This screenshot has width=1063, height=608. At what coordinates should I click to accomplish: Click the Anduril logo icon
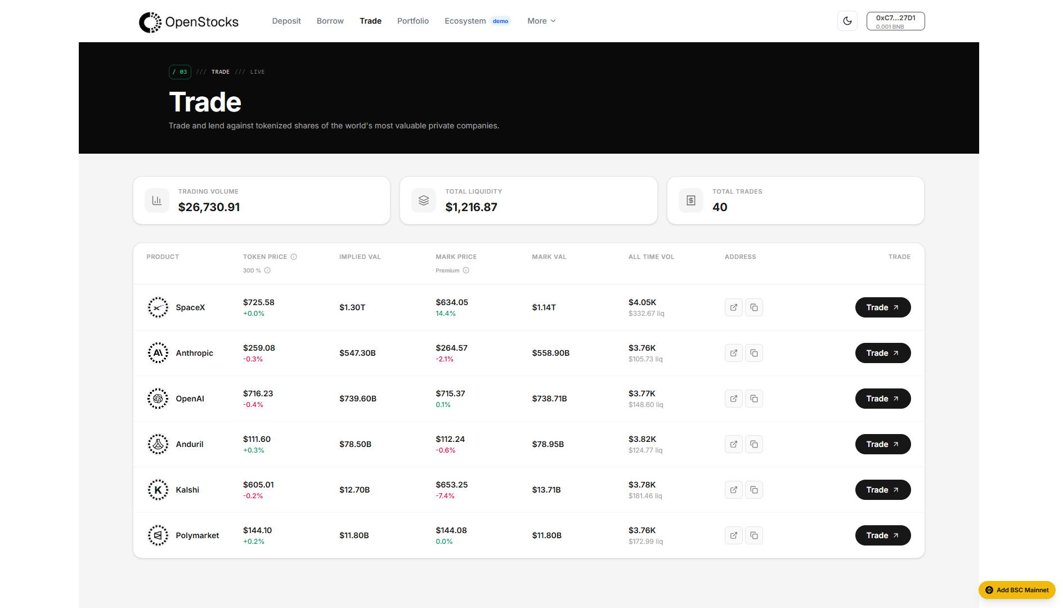click(158, 444)
